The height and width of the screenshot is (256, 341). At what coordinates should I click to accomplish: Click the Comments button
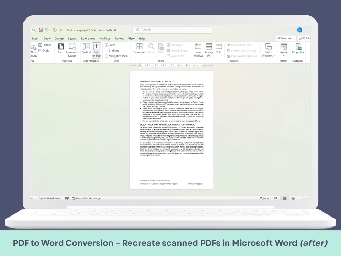point(286,38)
